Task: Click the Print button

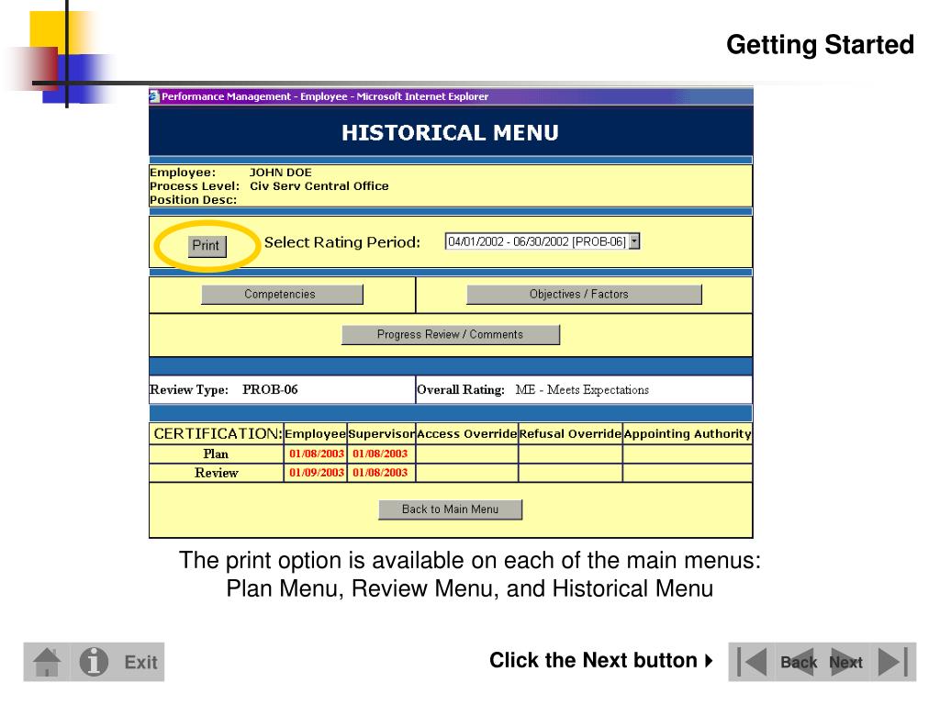Action: click(x=207, y=246)
